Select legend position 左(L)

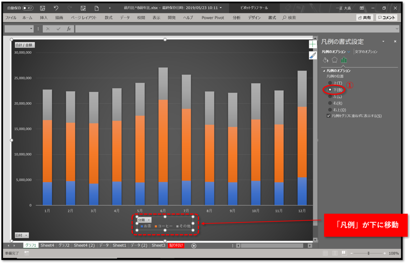click(x=330, y=96)
